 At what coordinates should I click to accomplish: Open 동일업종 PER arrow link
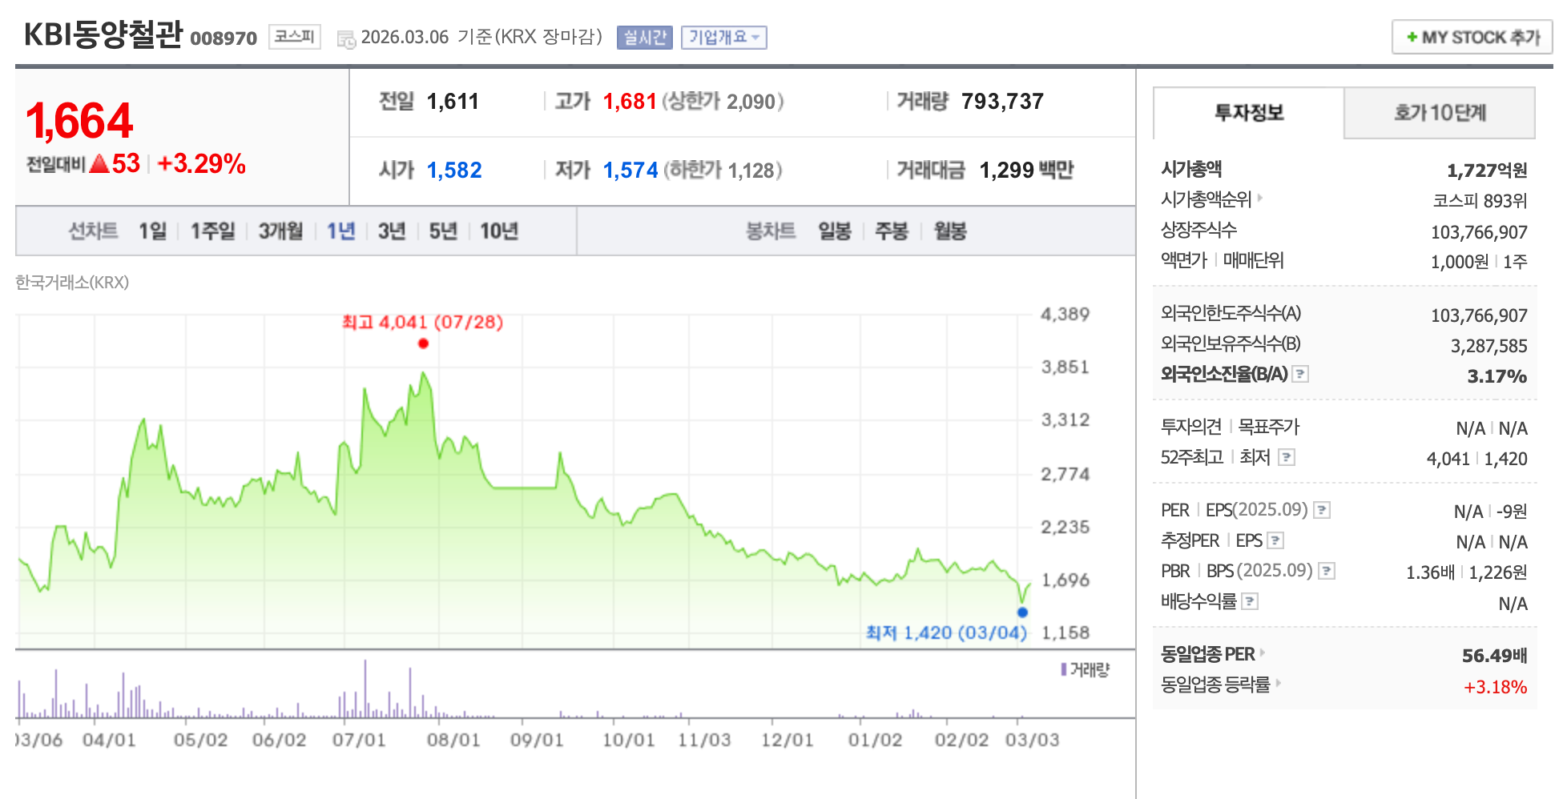(1263, 652)
